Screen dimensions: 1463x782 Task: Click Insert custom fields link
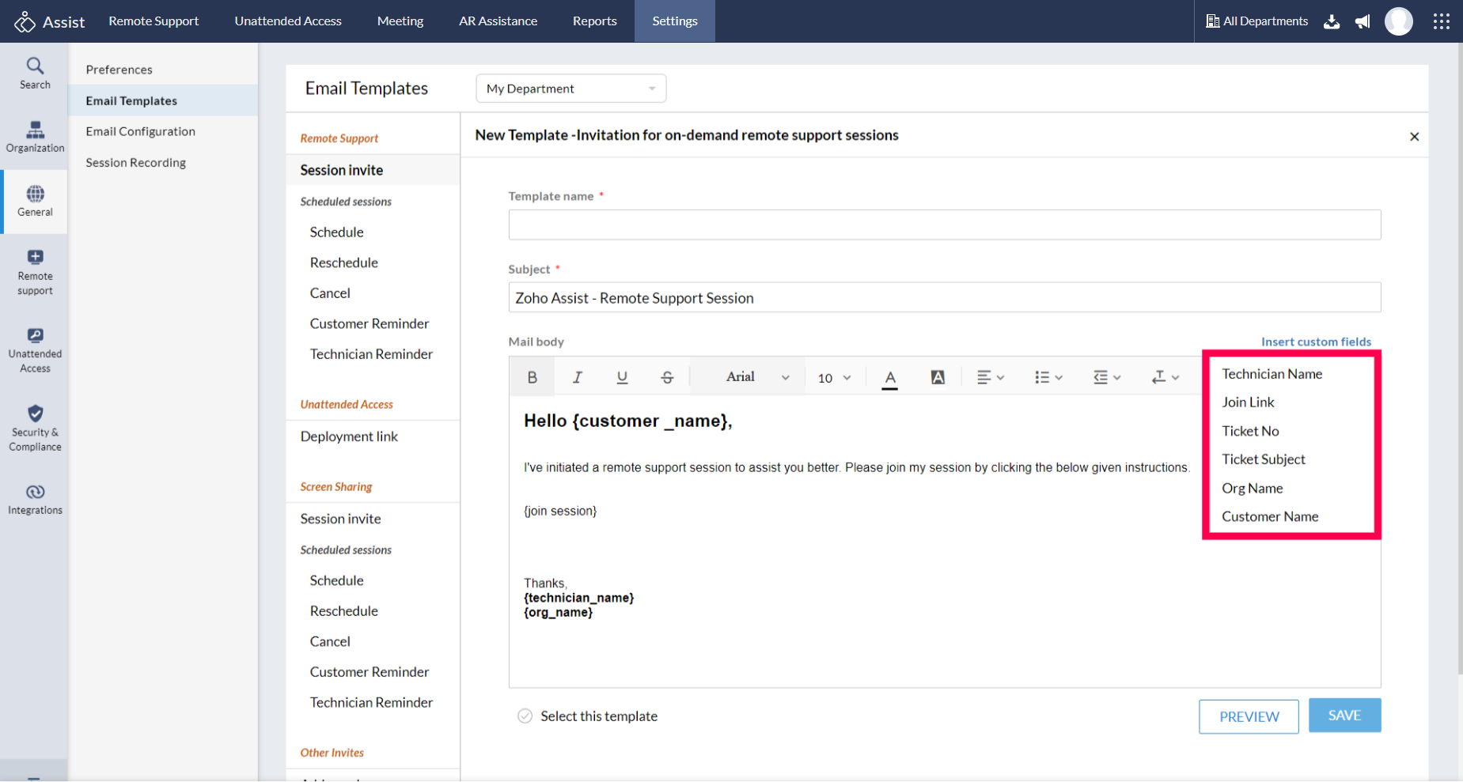pos(1316,342)
